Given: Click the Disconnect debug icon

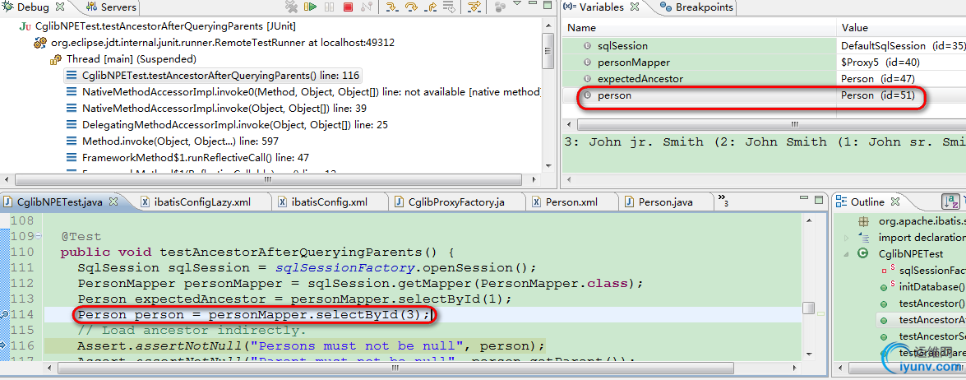Looking at the screenshot, I should (367, 7).
